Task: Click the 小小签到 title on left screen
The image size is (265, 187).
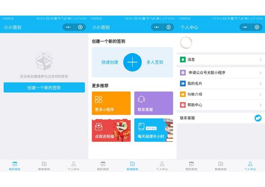Action: [13, 27]
